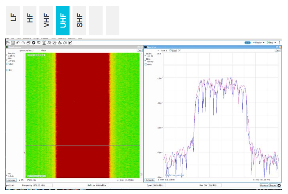Select the UHF band tab
This screenshot has width=288, height=194.
62,20
